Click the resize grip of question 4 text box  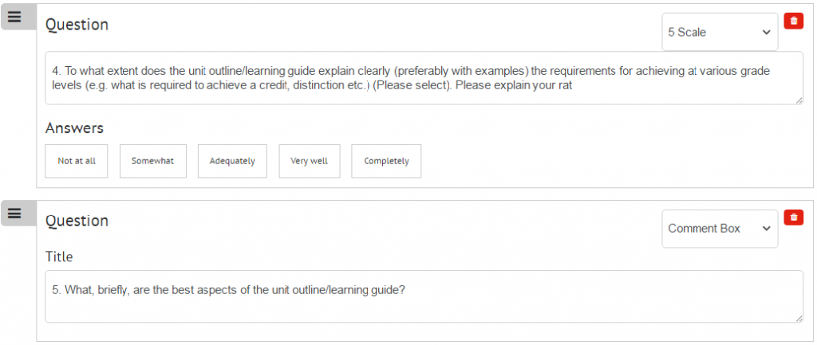(799, 100)
